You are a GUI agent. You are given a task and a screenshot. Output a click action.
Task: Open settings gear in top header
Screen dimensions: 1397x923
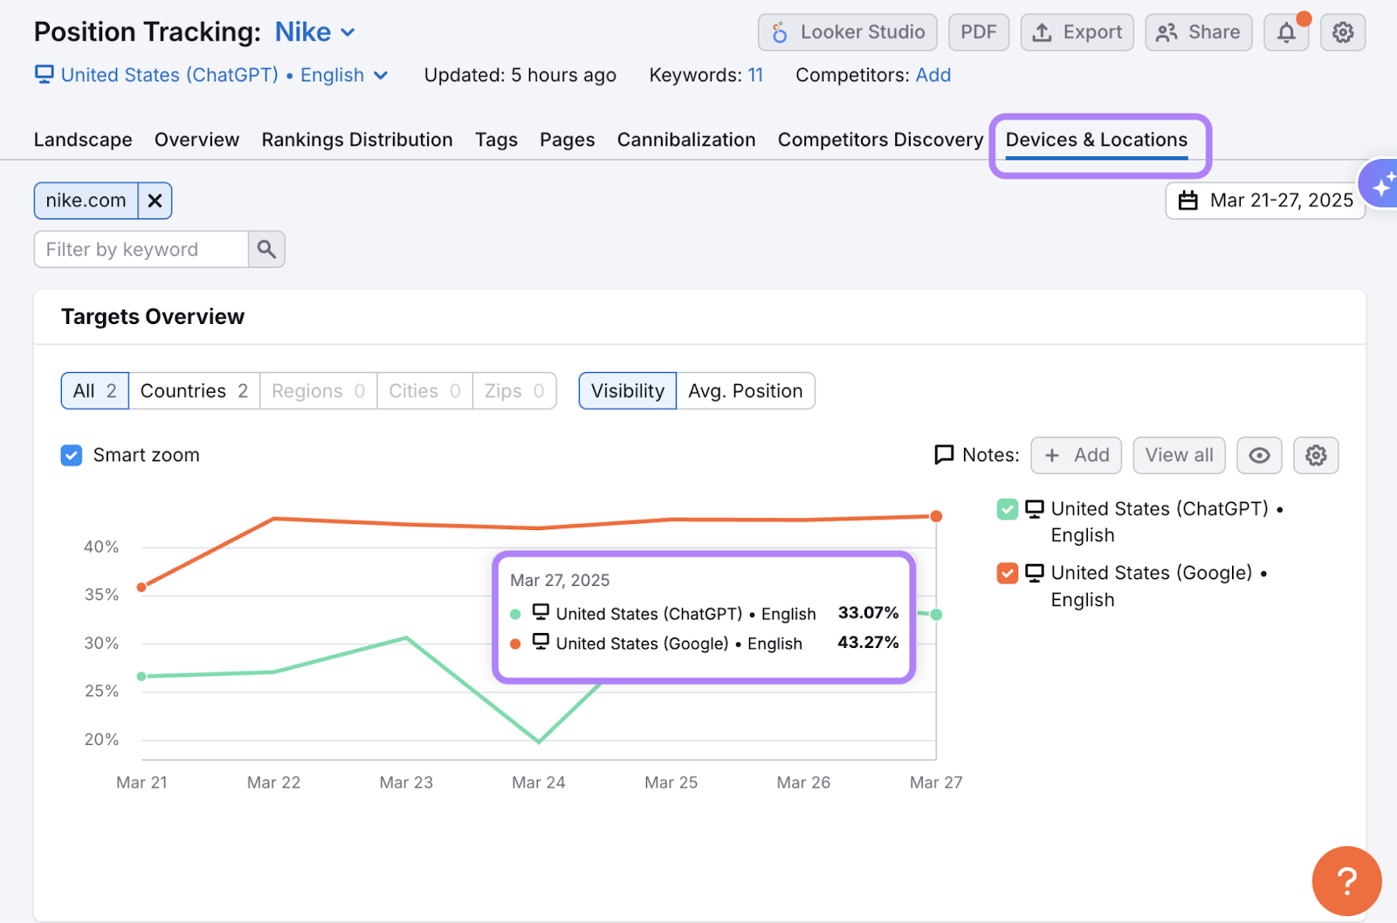1342,33
